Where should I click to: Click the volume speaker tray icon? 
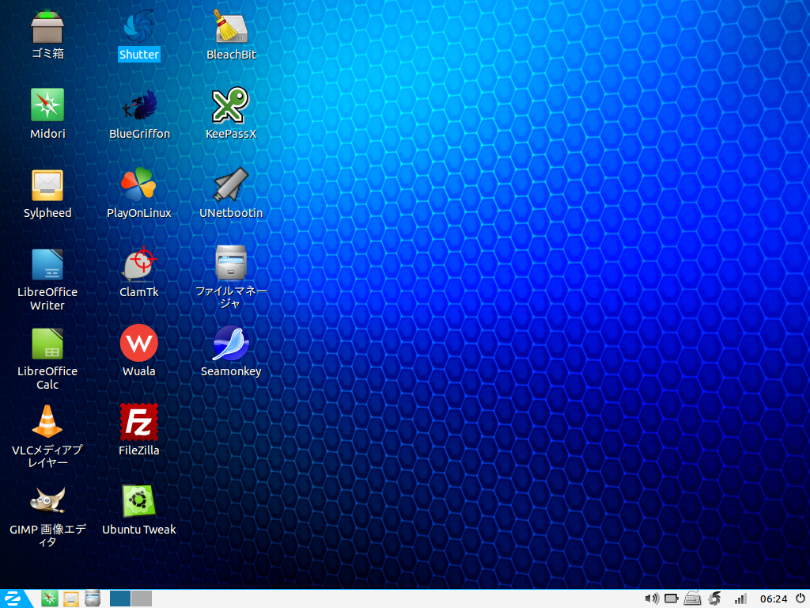[652, 598]
